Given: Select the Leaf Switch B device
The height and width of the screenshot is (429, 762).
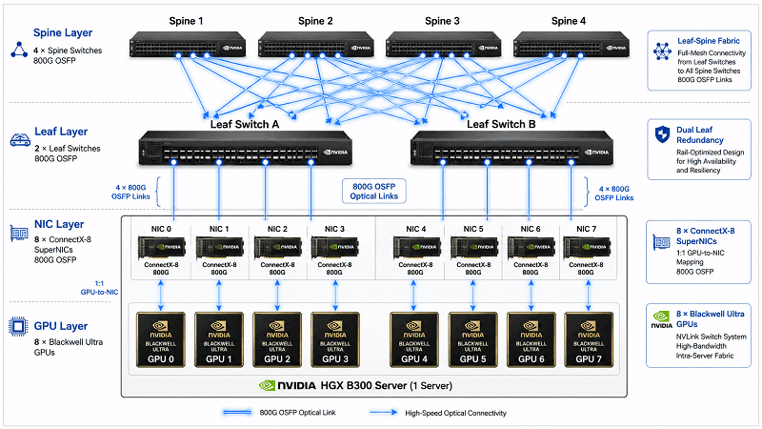Looking at the screenshot, I should click(511, 149).
